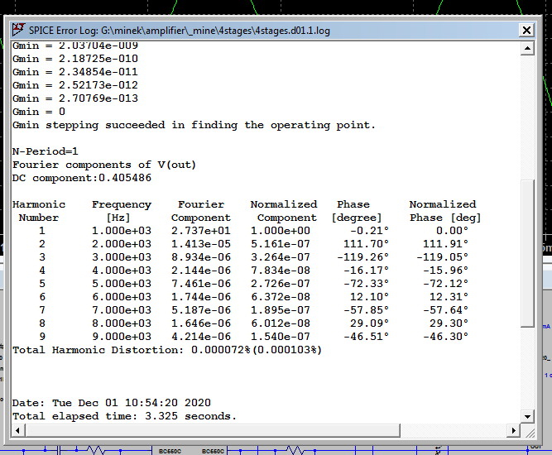Click the LTspice icon in the title bar
This screenshot has width=552, height=455.
click(18, 30)
